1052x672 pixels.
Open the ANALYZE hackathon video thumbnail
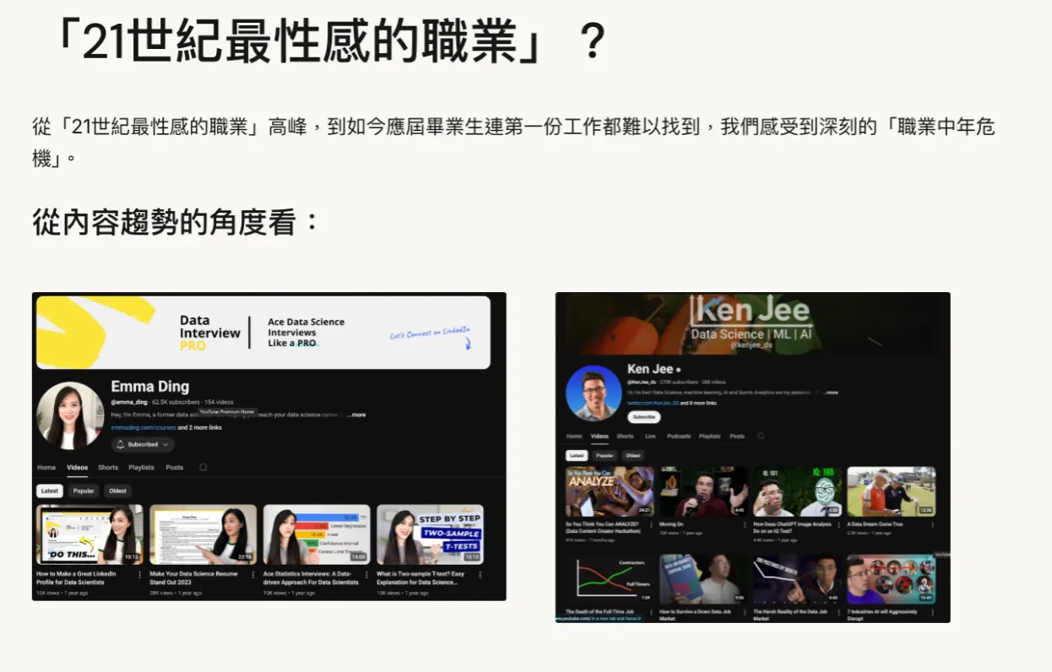pos(610,491)
